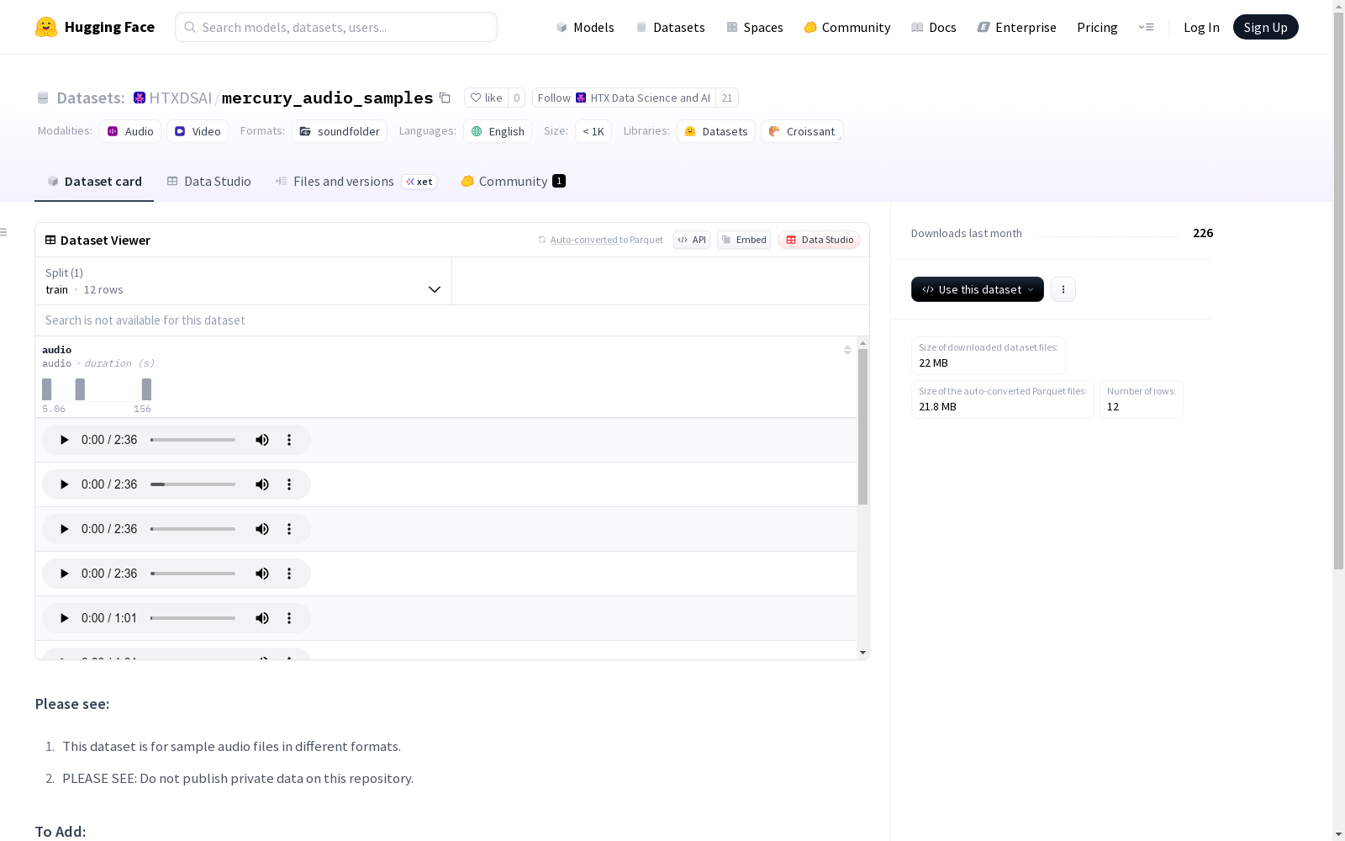Mute the fourth audio player
Viewport: 1345px width, 841px height.
(x=262, y=574)
